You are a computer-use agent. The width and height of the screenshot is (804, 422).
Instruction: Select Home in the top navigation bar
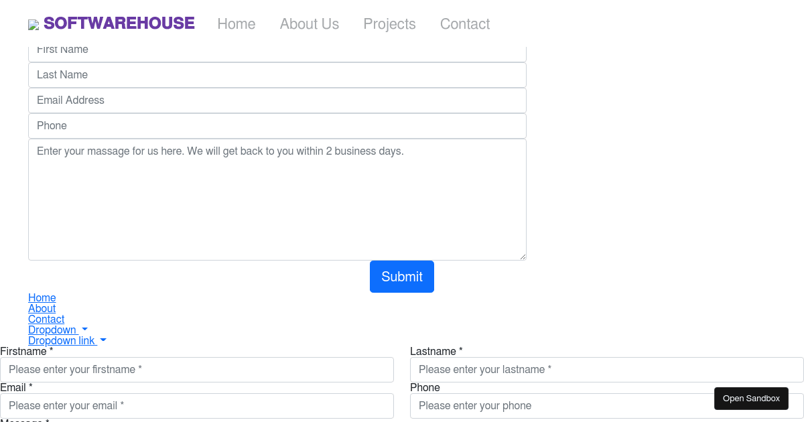click(x=236, y=24)
